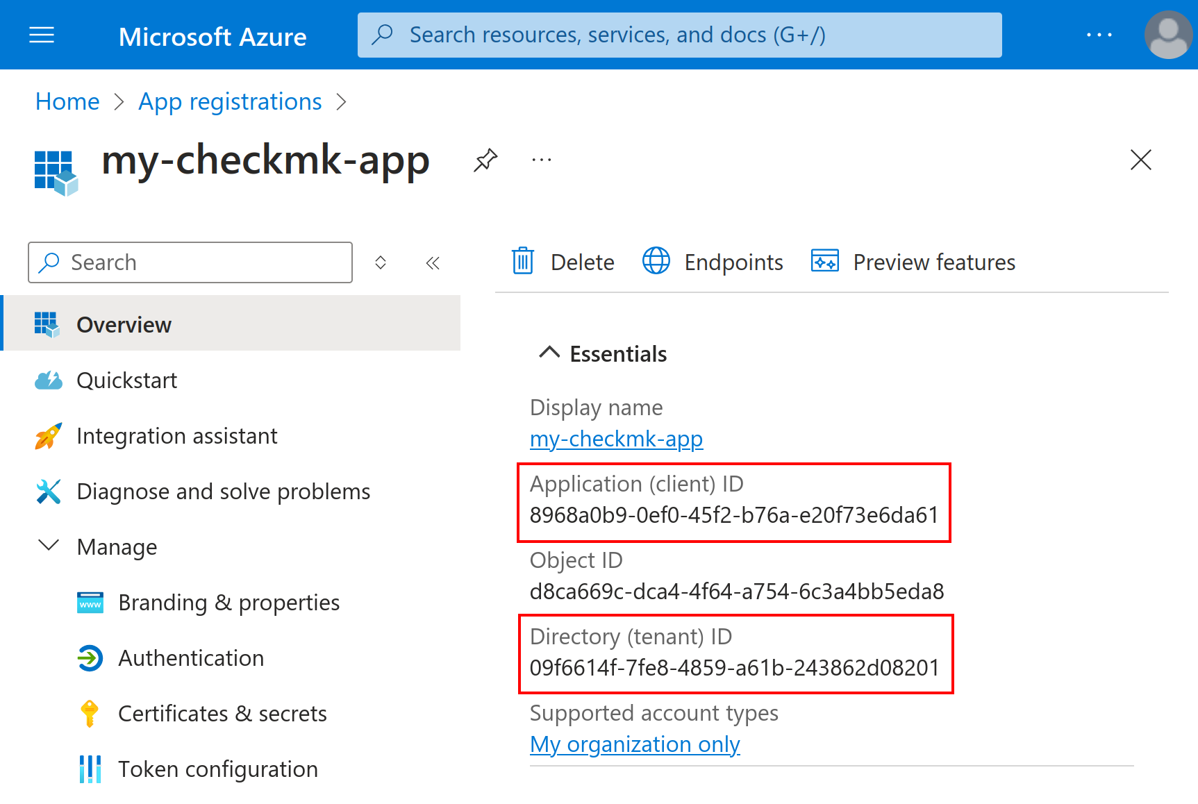
Task: Close the my-checkmk-app blade
Action: pos(1140,160)
